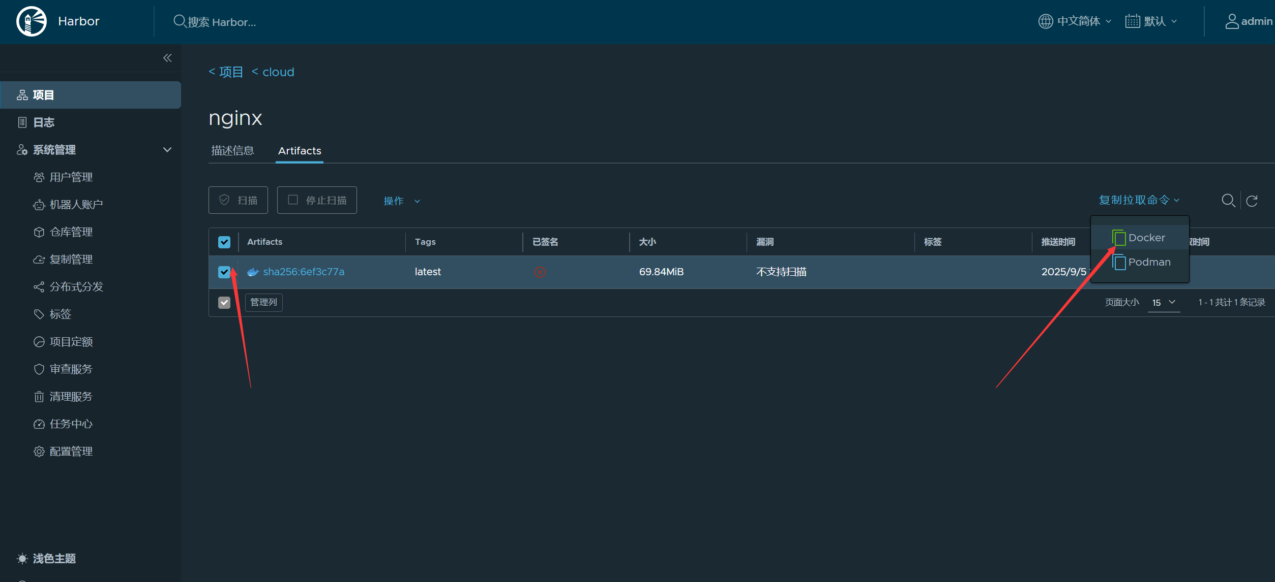Click the 用户管理 users icon

(x=39, y=177)
